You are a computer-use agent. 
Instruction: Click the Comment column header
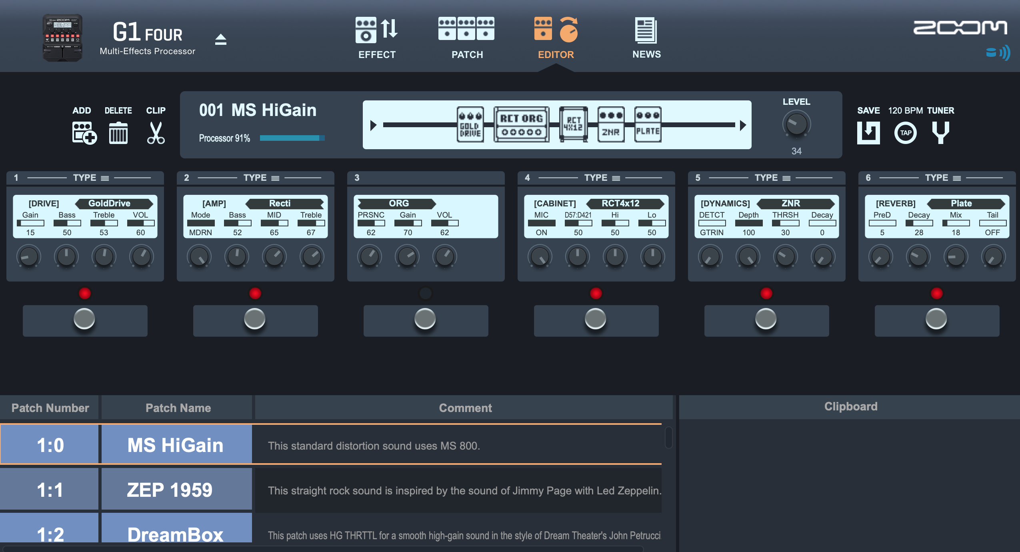tap(464, 408)
